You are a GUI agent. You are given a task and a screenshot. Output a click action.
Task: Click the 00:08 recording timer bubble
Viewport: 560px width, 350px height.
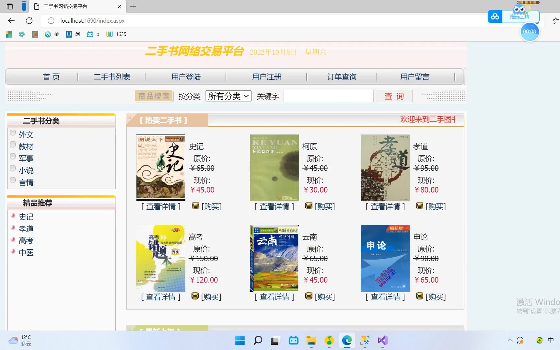(x=530, y=32)
